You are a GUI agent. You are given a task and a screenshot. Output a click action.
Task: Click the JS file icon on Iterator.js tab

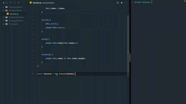(x=31, y=3)
